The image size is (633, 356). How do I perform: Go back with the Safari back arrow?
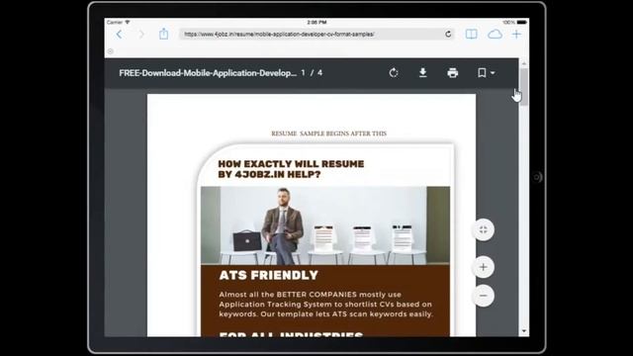click(x=119, y=35)
